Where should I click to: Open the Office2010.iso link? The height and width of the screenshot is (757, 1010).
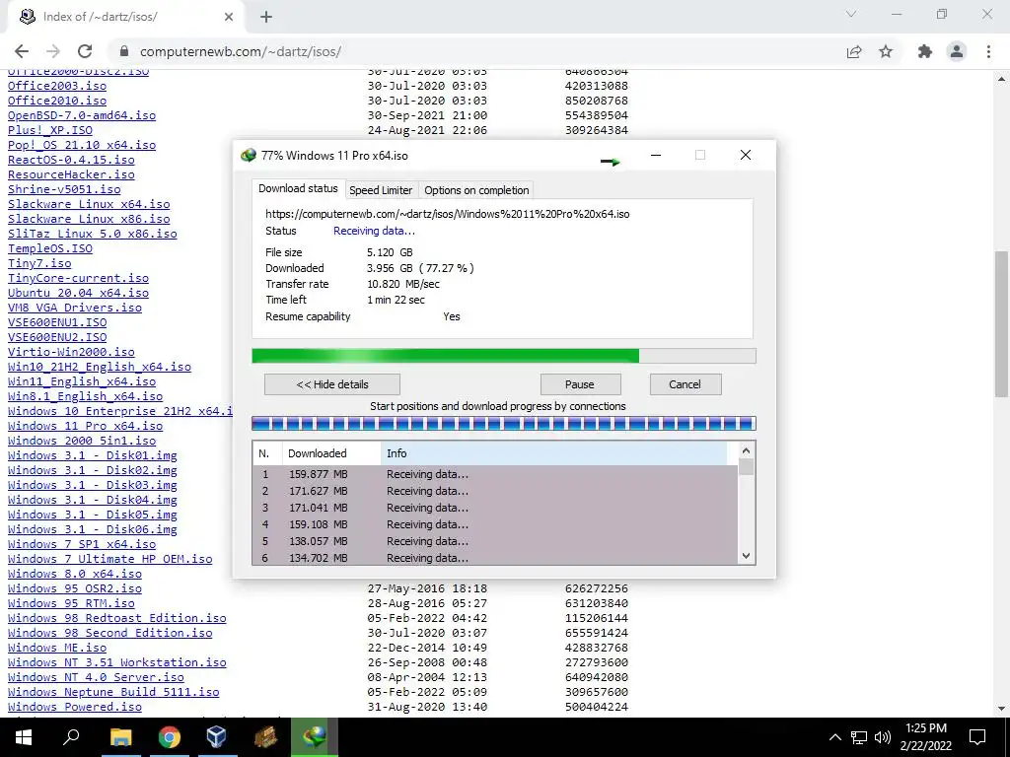click(57, 101)
